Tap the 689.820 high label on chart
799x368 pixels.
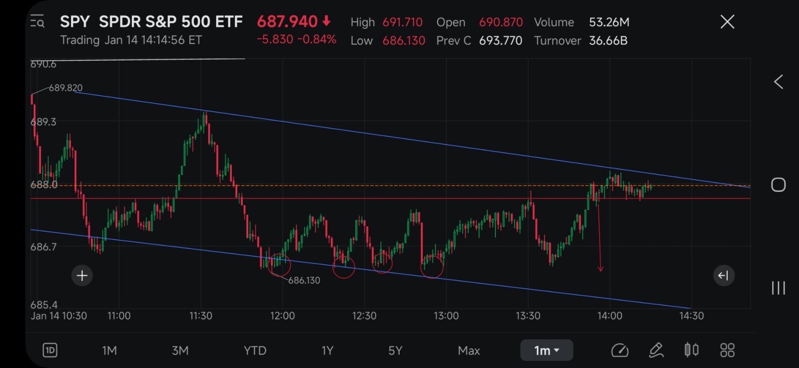click(65, 88)
